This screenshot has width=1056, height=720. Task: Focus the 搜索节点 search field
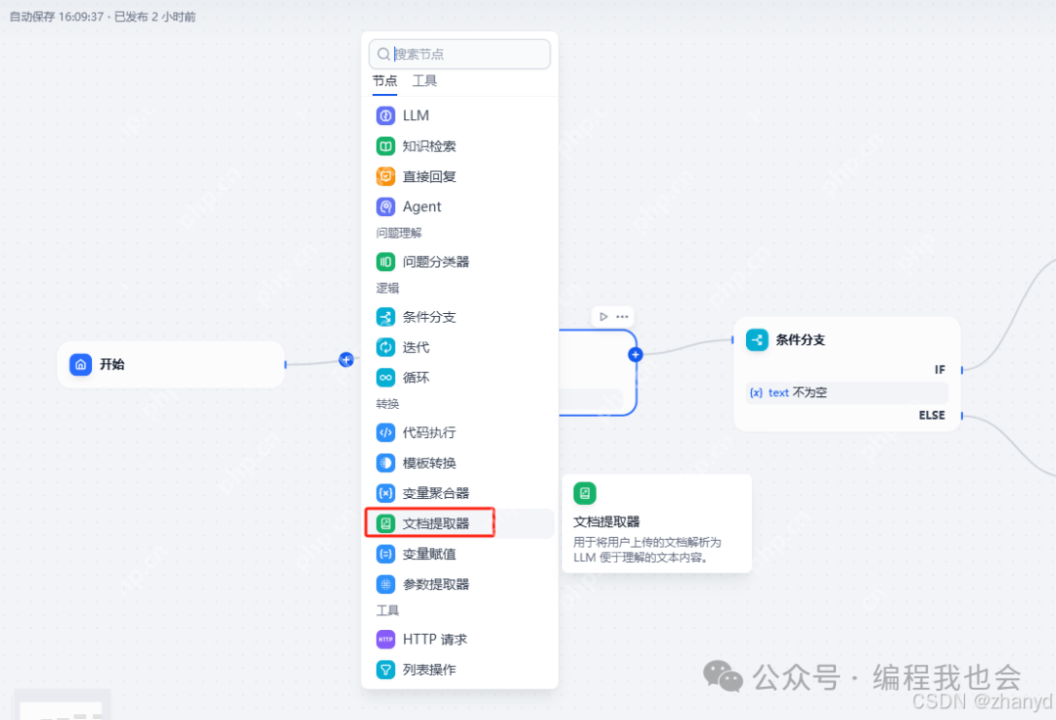pyautogui.click(x=460, y=54)
